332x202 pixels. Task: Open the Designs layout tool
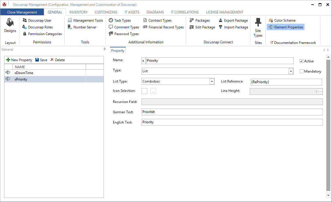[x=10, y=25]
